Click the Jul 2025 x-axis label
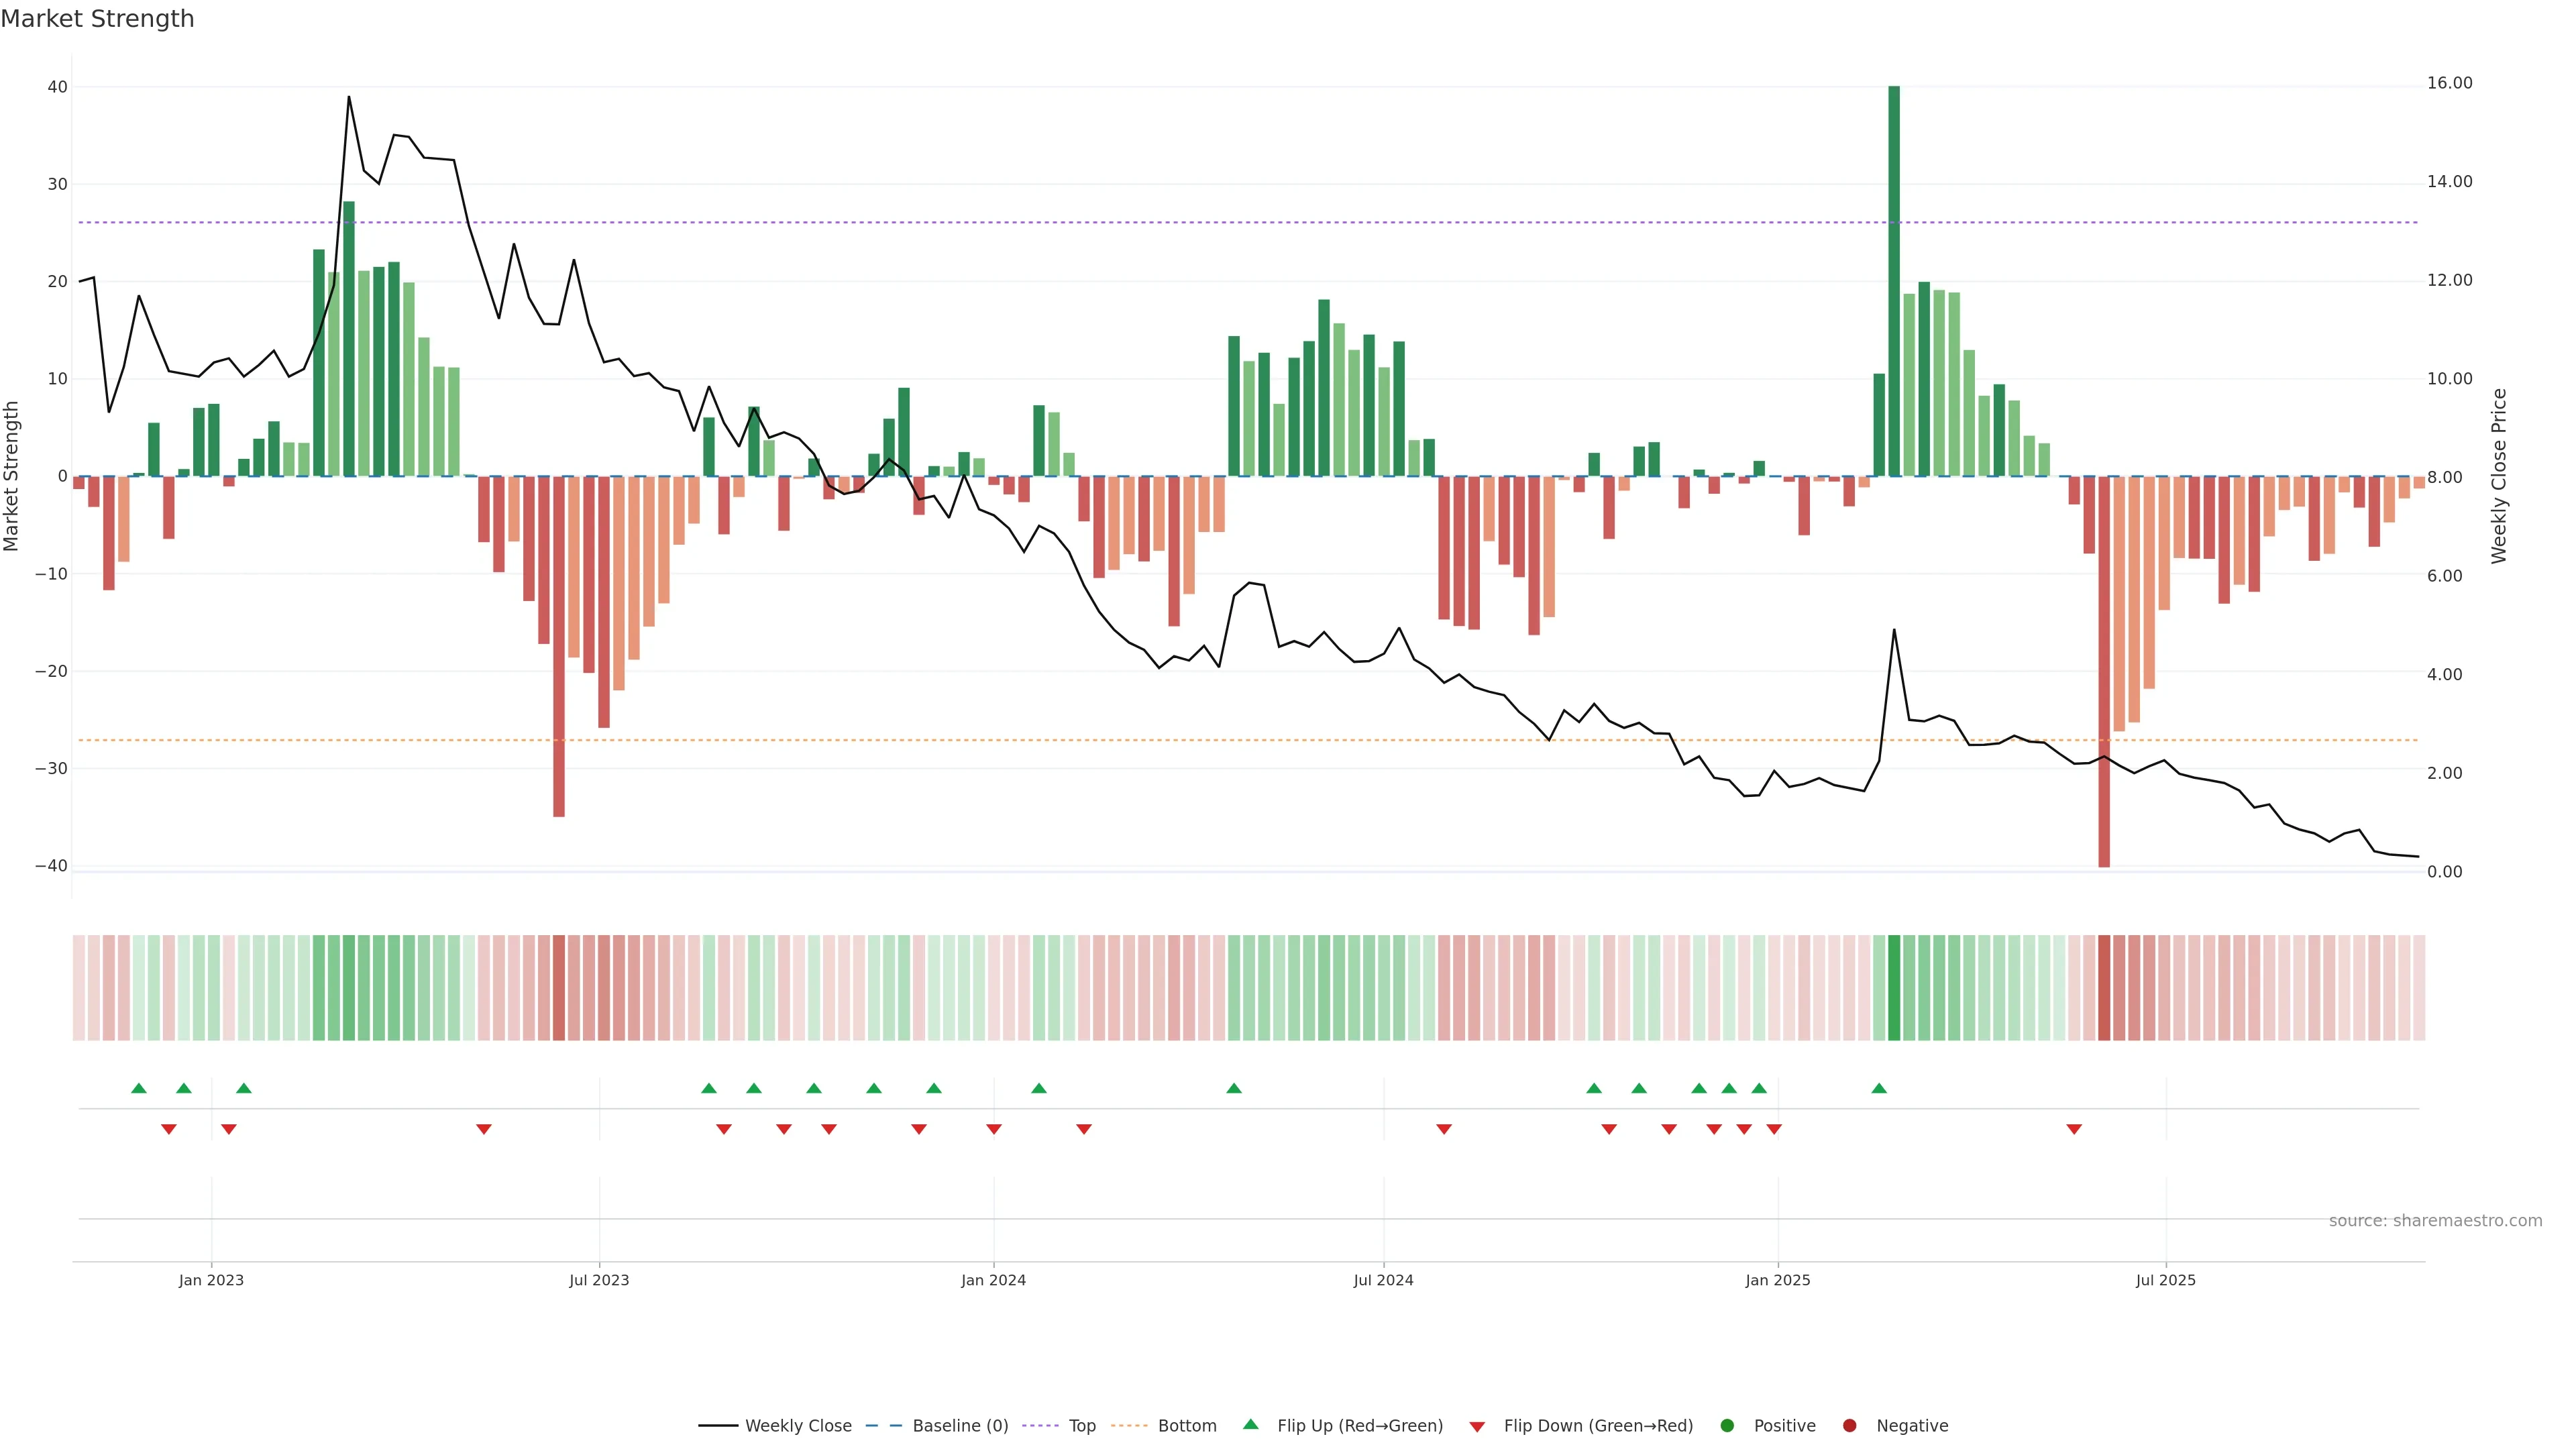This screenshot has width=2576, height=1449. pos(2165,1280)
